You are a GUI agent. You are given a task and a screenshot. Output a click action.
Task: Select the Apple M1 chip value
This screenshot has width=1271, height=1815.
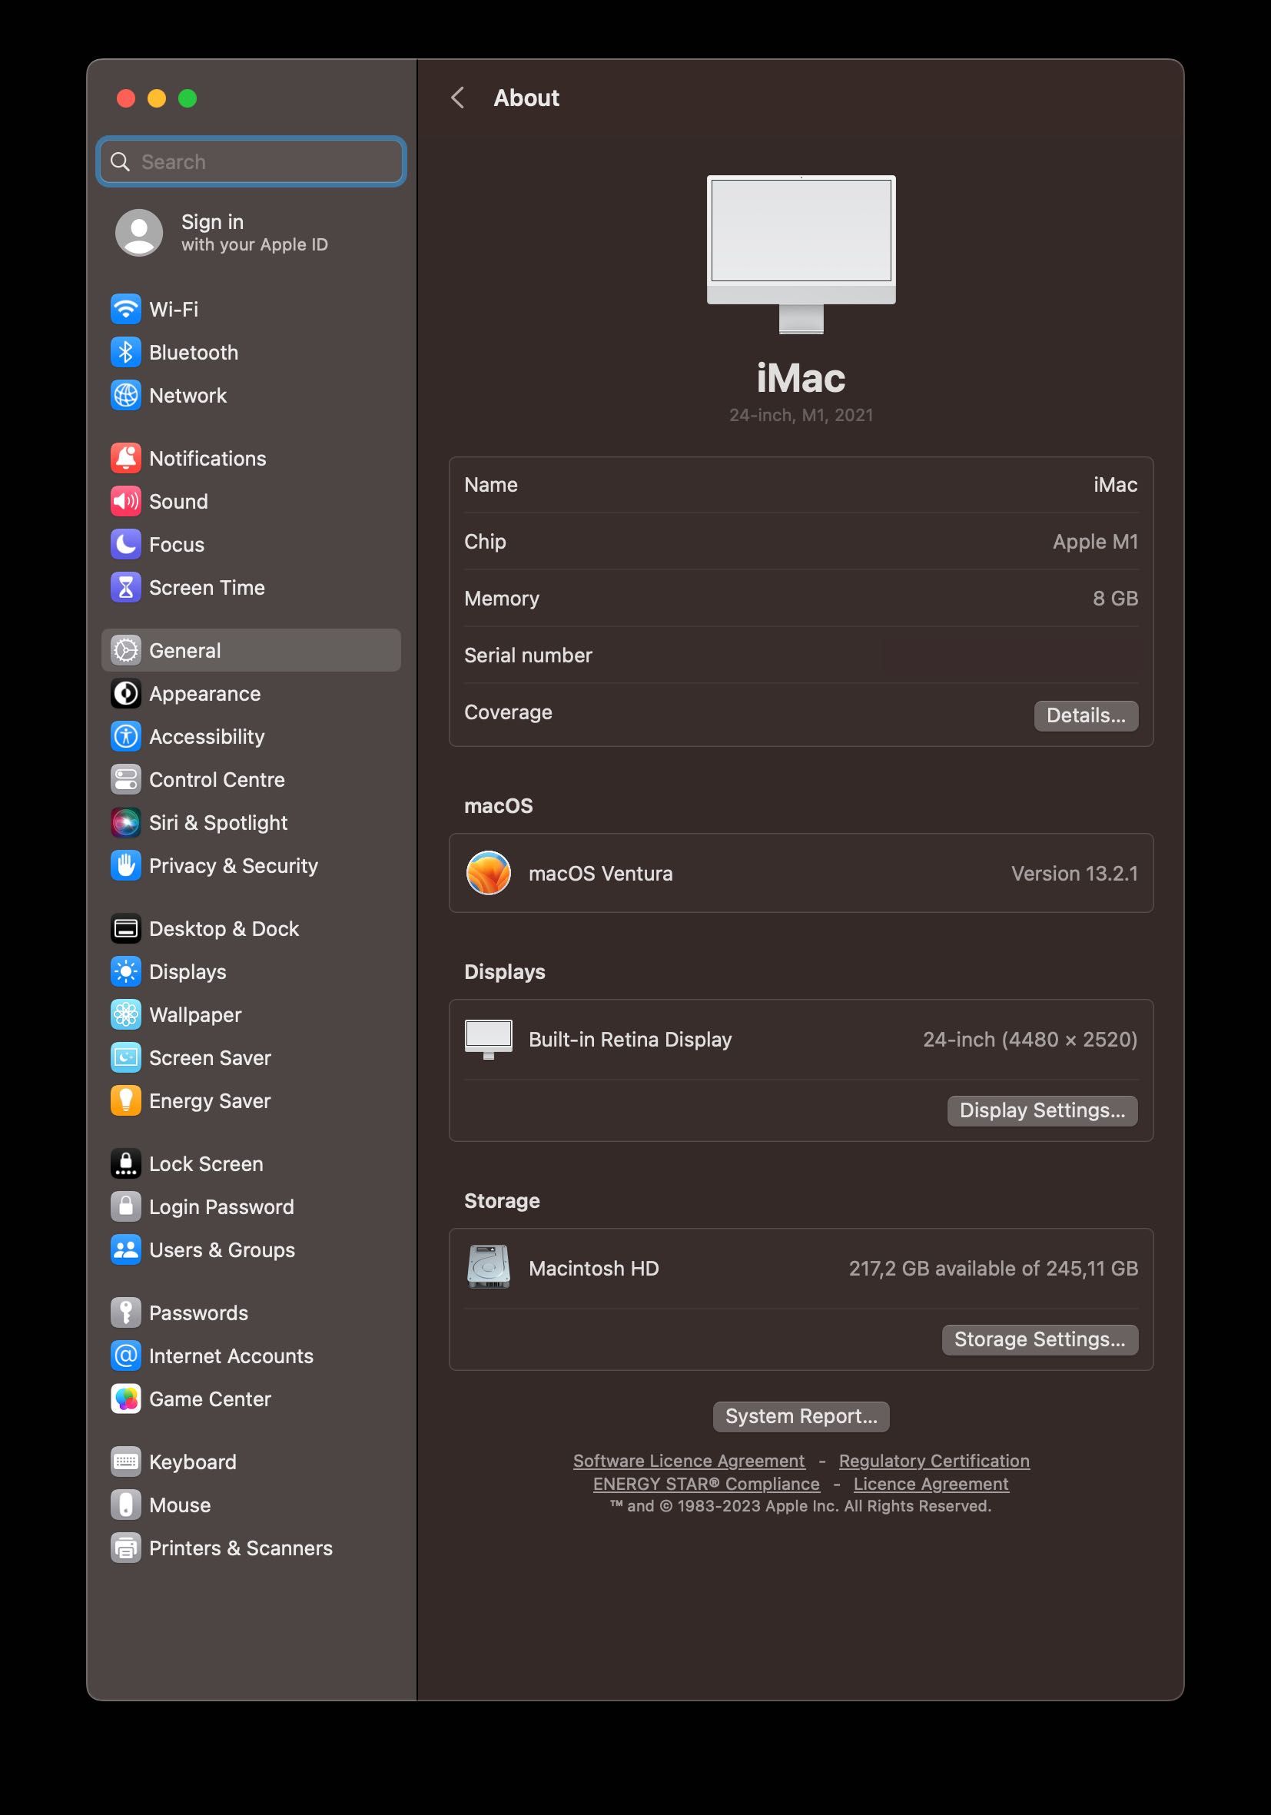(x=1096, y=542)
